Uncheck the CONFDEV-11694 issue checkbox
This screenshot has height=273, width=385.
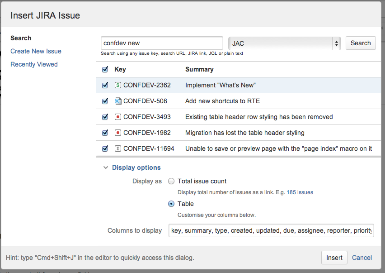coord(105,148)
